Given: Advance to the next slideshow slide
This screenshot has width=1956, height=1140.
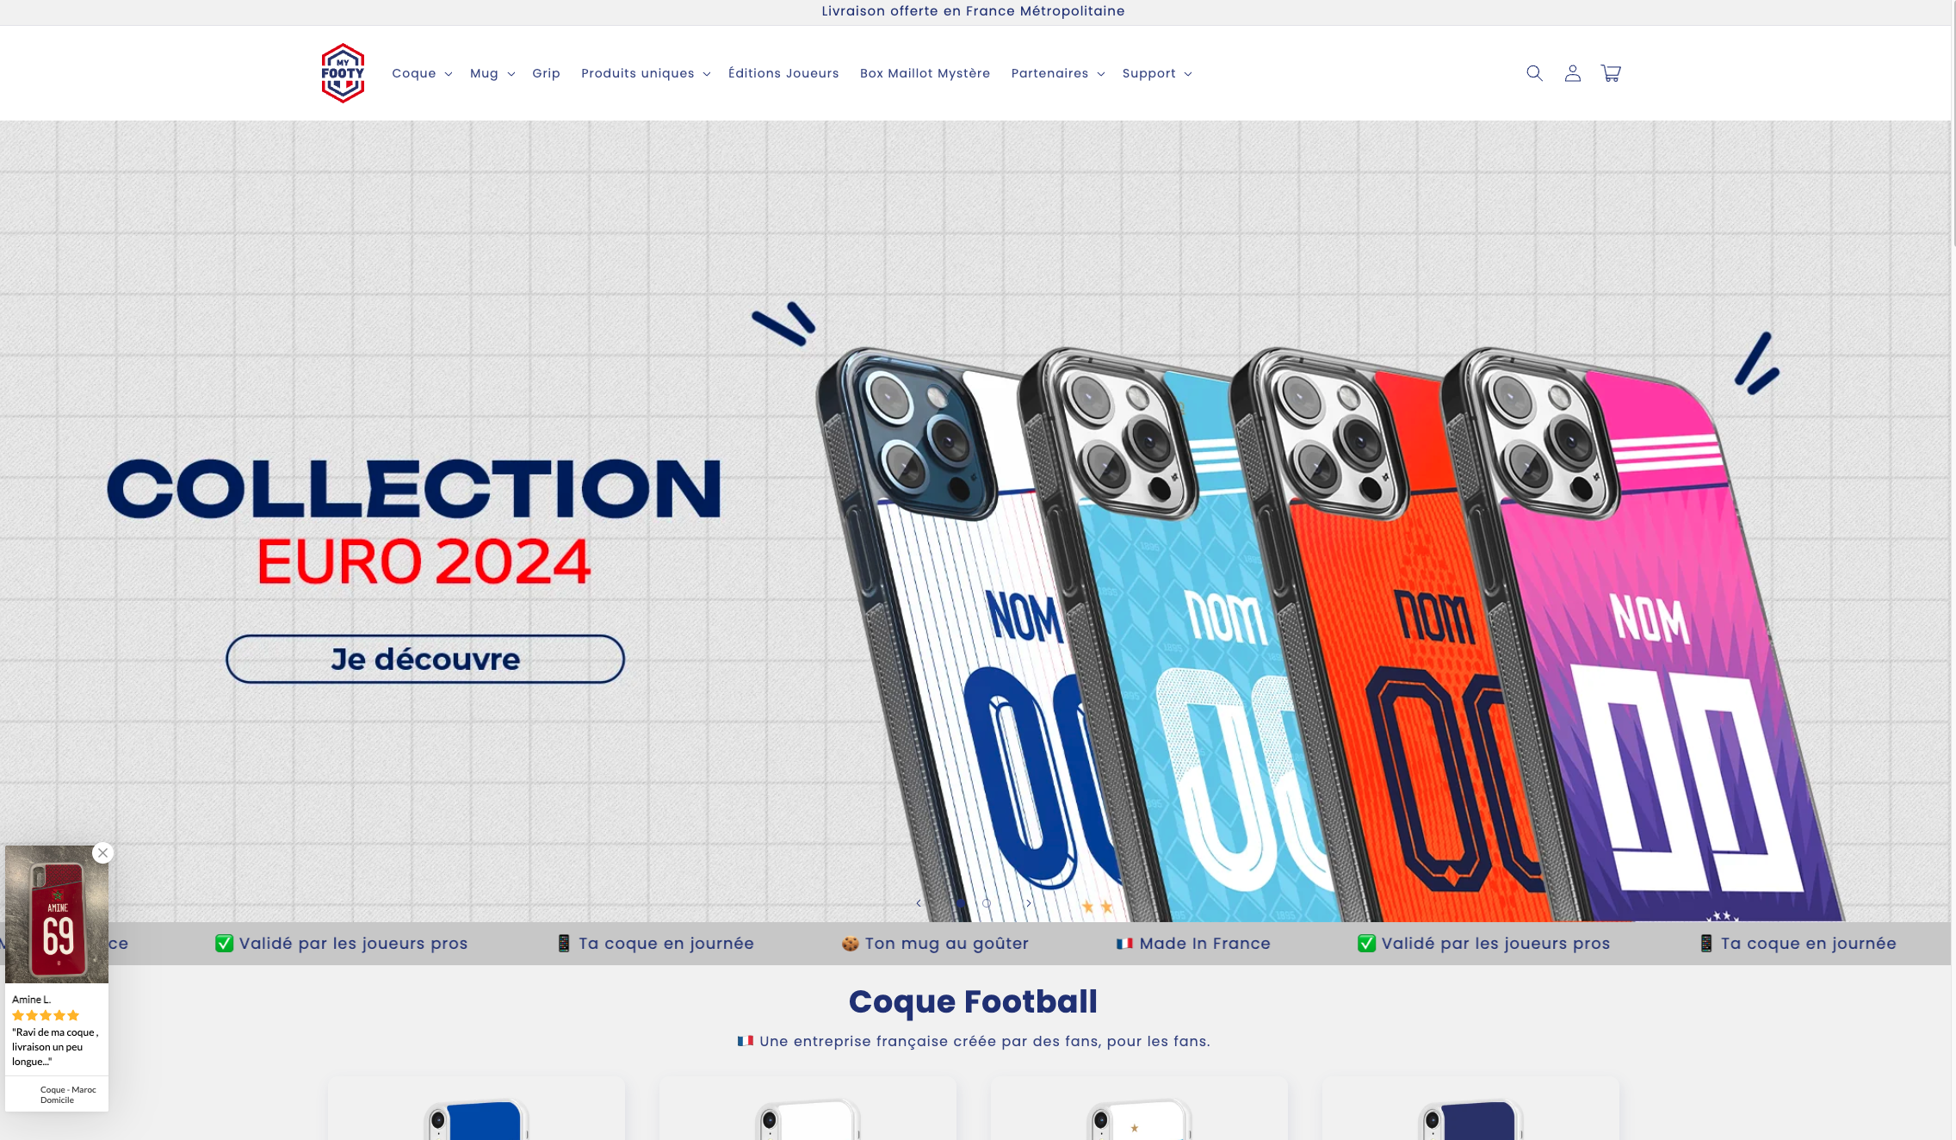Looking at the screenshot, I should pyautogui.click(x=1029, y=903).
